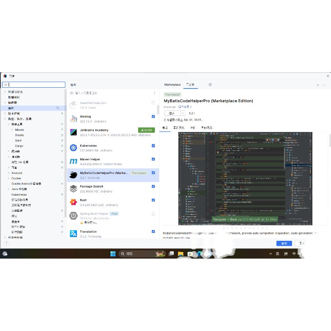The width and height of the screenshot is (331, 331).
Task: Open the plugin list three-dot options menu
Action: tap(154, 93)
